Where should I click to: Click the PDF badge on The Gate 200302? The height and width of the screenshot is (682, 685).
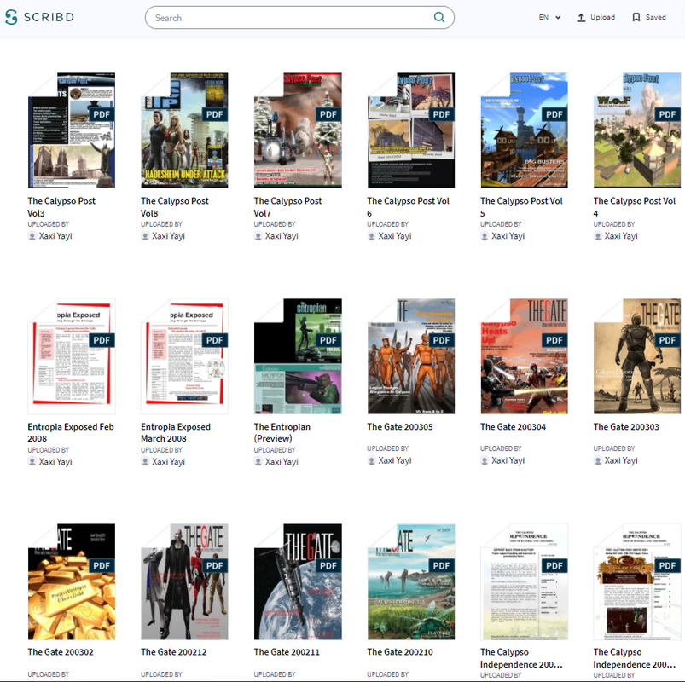102,566
